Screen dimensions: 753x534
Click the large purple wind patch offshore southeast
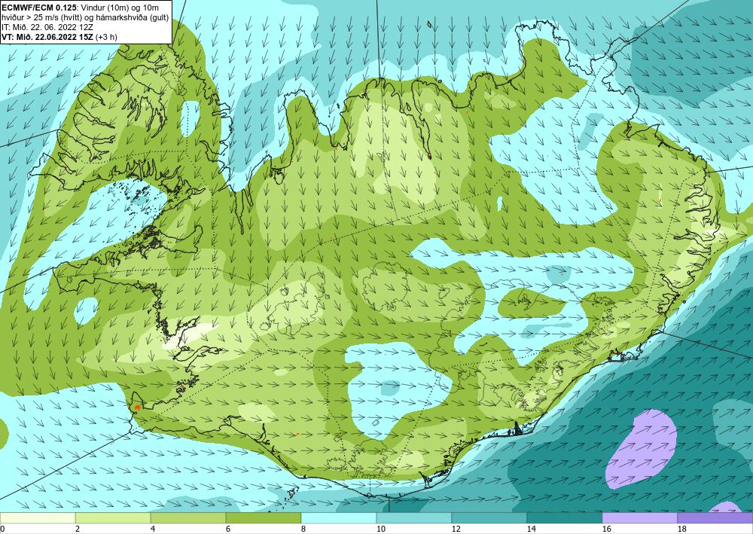(x=642, y=450)
